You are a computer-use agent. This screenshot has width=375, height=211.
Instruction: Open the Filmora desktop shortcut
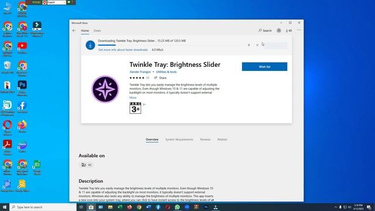tap(37, 29)
